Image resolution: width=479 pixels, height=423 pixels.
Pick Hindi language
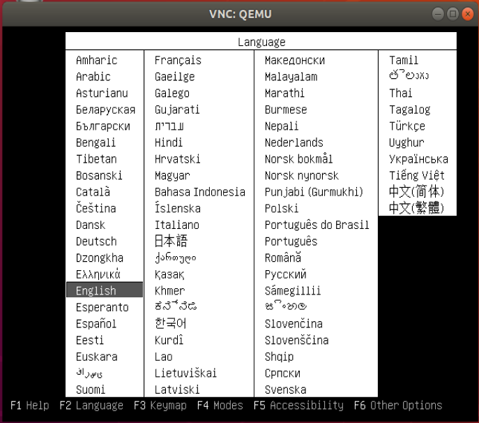click(169, 142)
